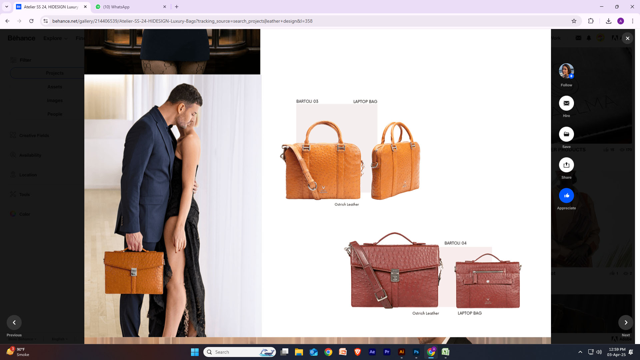Bookmark this page with star icon

click(574, 21)
